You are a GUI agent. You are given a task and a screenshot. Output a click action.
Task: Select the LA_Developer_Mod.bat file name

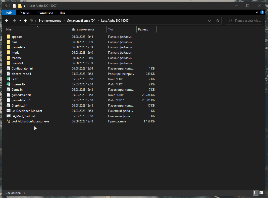click(x=27, y=111)
